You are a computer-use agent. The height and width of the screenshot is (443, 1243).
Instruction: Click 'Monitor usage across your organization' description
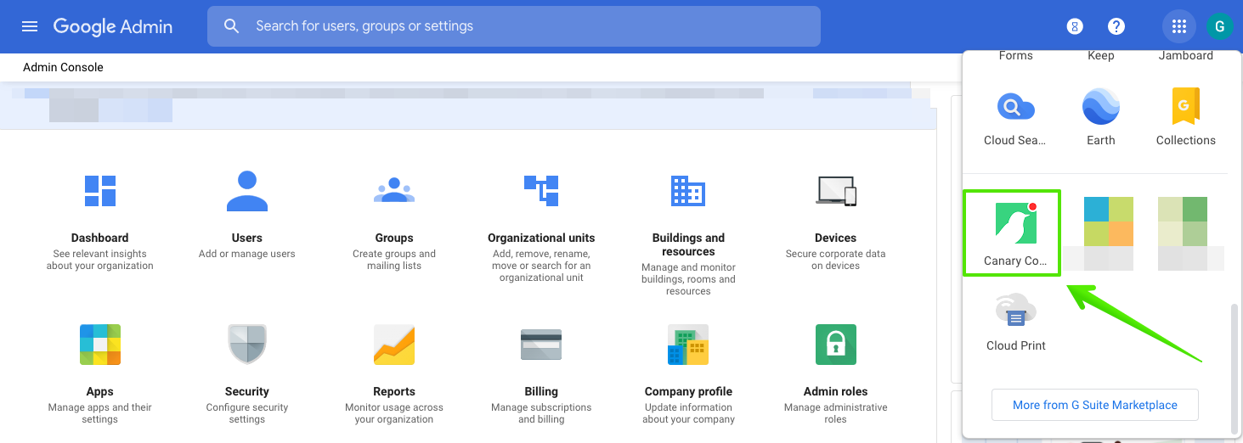(x=394, y=413)
